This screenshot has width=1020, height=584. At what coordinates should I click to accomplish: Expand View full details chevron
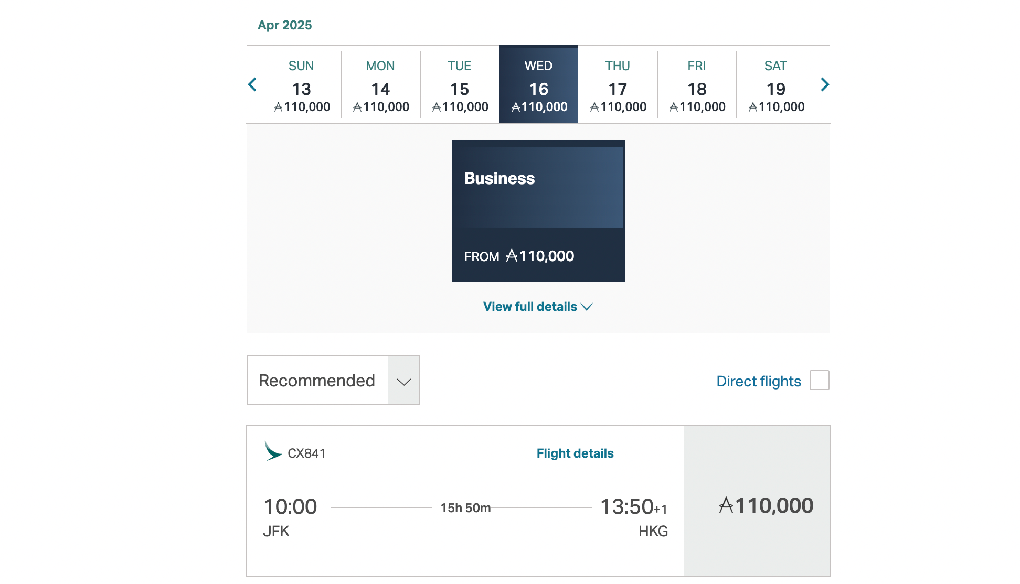pos(587,307)
